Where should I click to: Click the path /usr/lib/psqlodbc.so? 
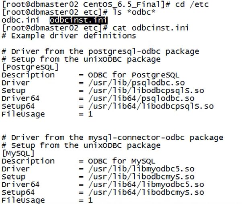tap(137, 83)
